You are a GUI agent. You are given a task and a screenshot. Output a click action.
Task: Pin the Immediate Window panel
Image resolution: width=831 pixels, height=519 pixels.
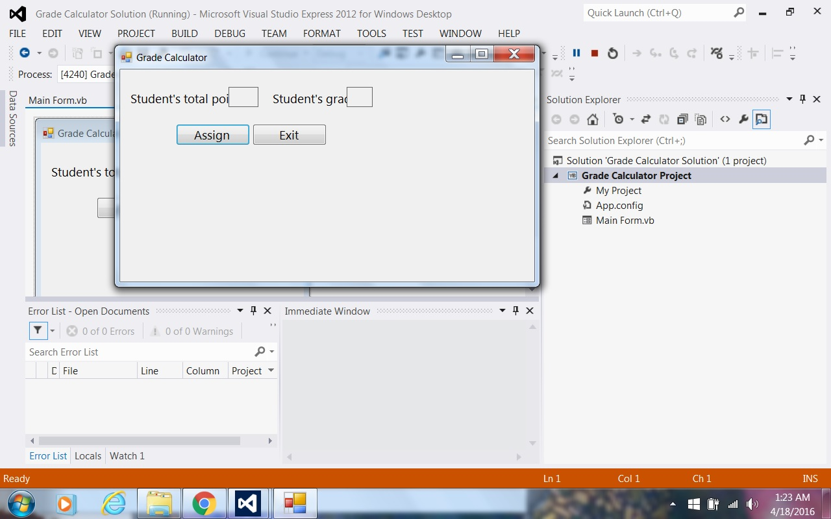[x=515, y=311]
